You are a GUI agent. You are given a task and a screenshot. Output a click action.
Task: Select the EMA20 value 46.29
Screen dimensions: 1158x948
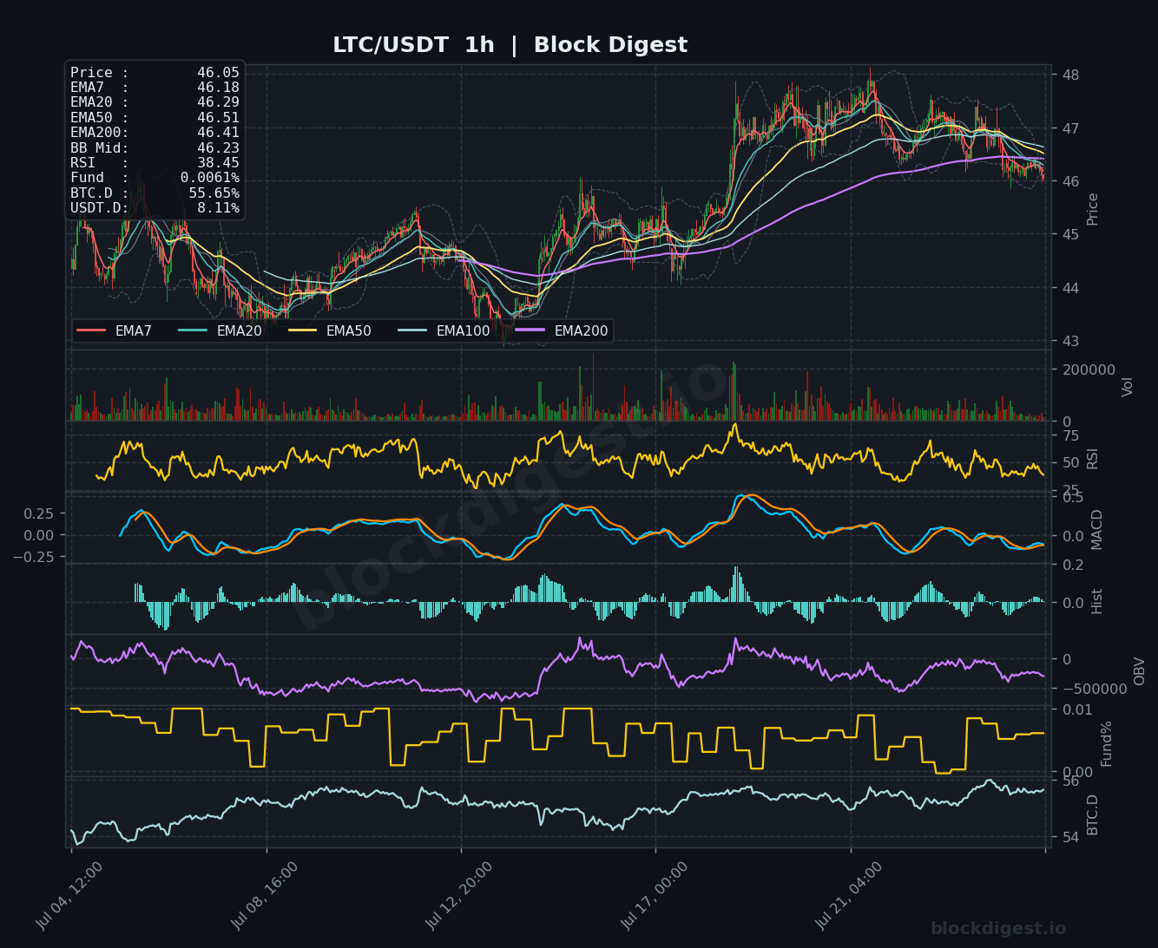218,102
